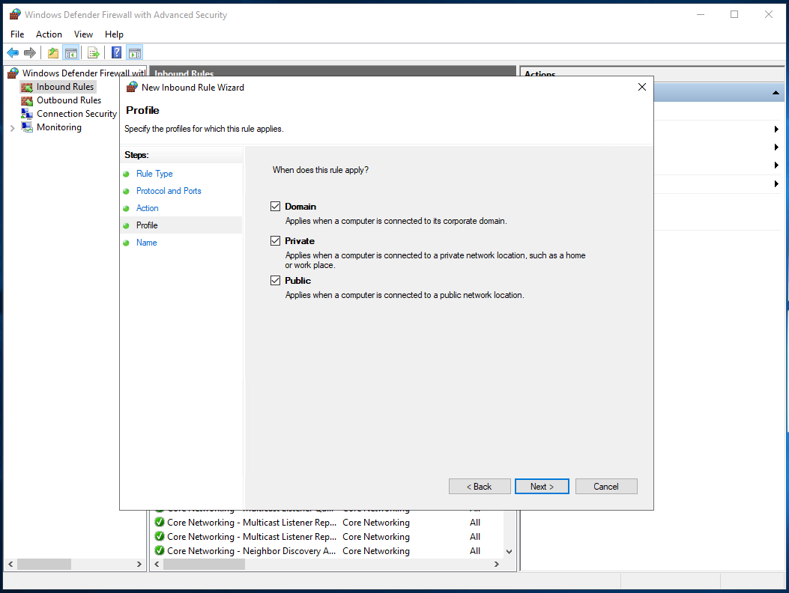Open the Help menu

click(114, 34)
